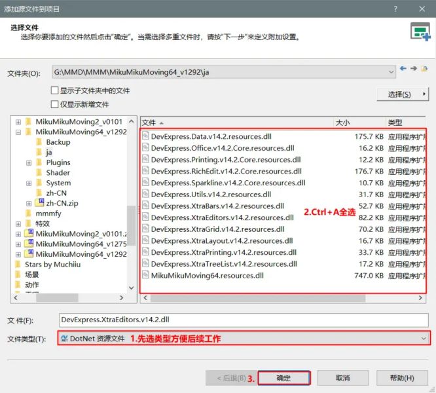Select the zh-CN.zip archive icon

point(40,204)
